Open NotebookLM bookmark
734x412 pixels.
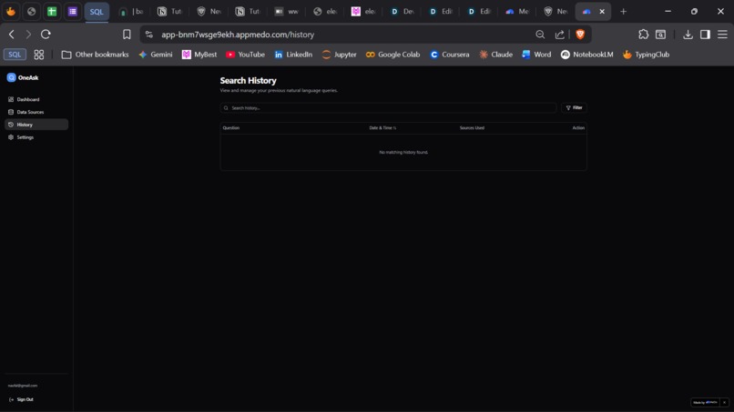tap(587, 55)
